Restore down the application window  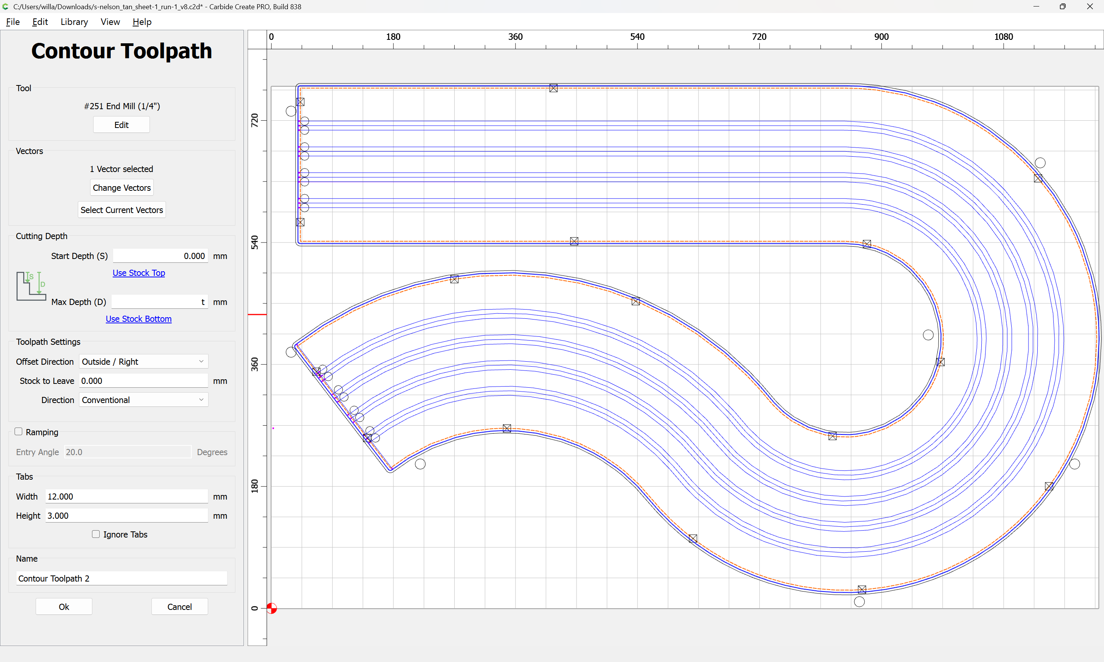(1062, 6)
